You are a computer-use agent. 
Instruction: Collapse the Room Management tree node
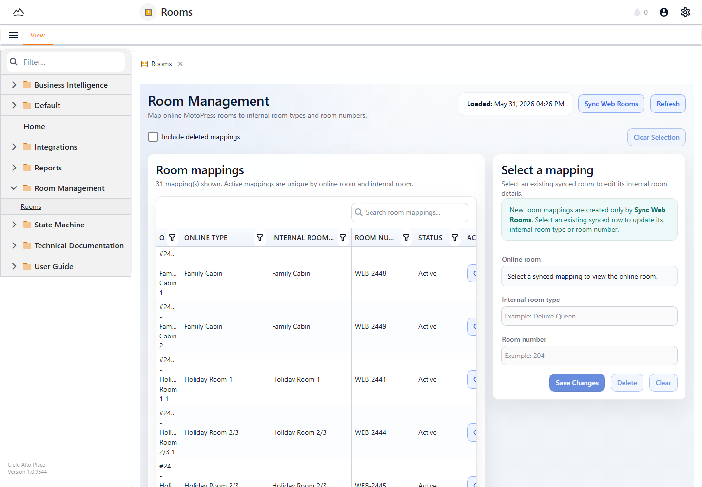[x=14, y=188]
